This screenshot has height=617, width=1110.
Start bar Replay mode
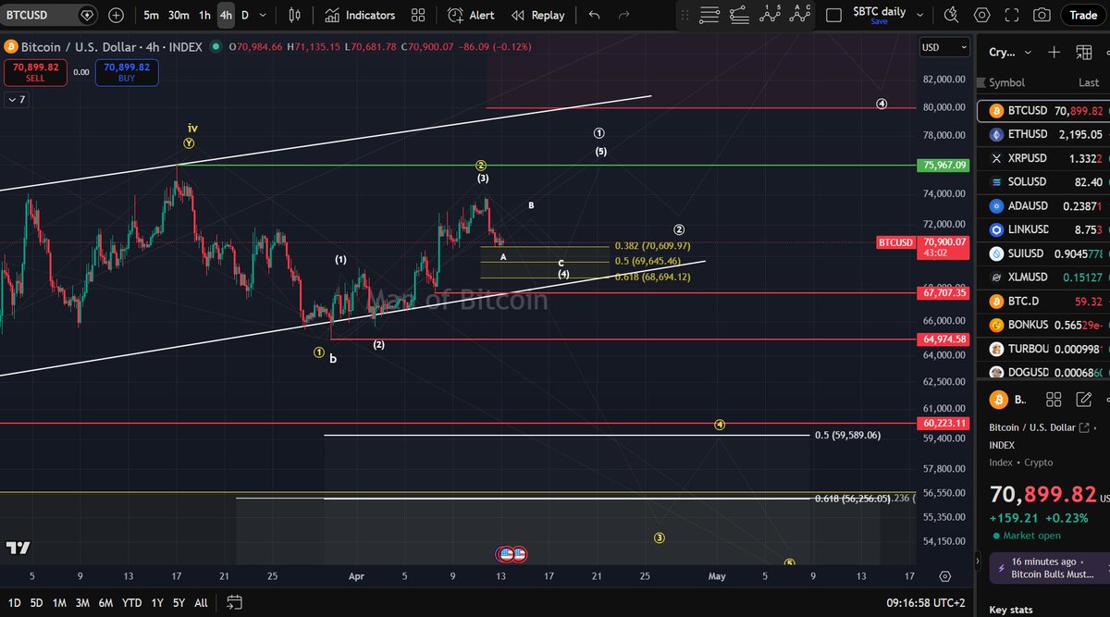537,16
